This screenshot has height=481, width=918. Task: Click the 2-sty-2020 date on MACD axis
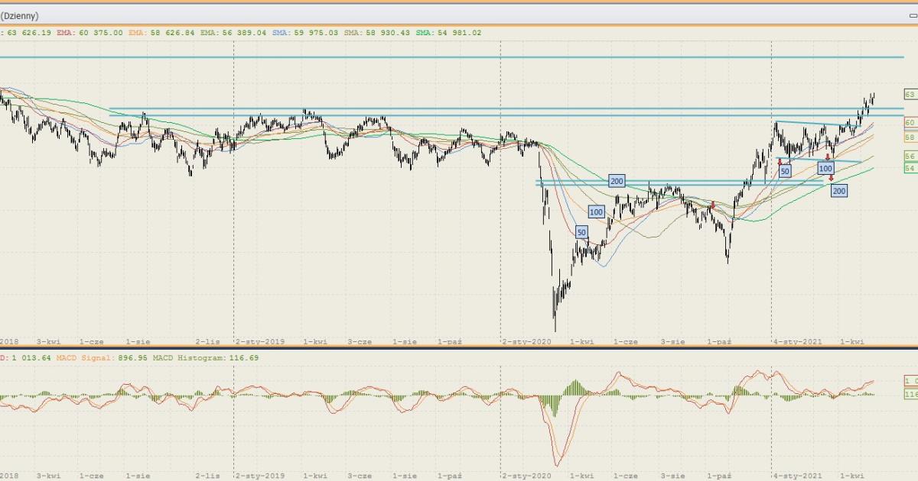tap(526, 475)
